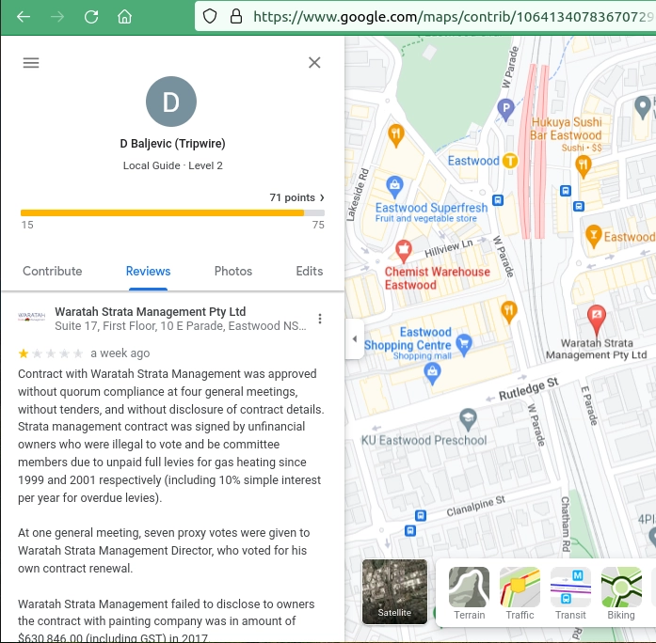Select the Hukuya Sushi Bar restaurant pin
Image resolution: width=656 pixels, height=643 pixels.
[x=584, y=165]
